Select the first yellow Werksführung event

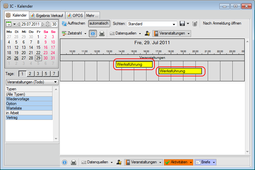pyautogui.click(x=134, y=64)
